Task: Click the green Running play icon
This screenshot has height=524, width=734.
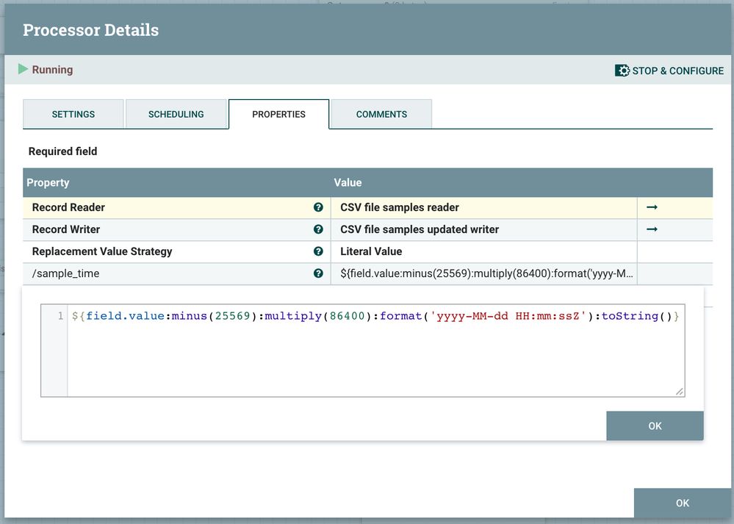Action: tap(23, 69)
